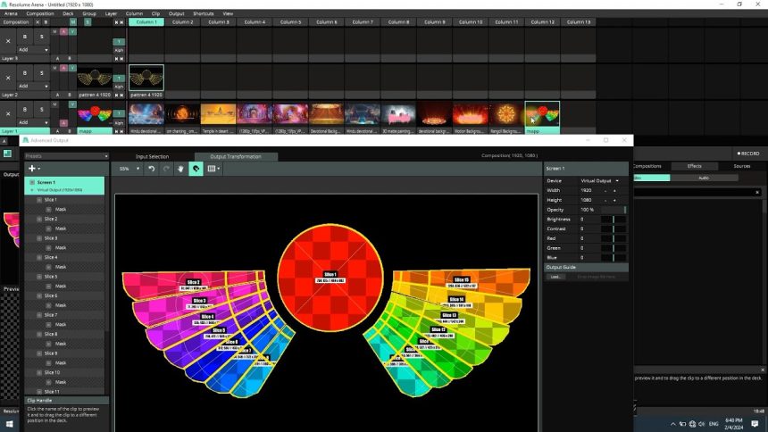Click the square icon beside Slice 2

pyautogui.click(x=39, y=219)
